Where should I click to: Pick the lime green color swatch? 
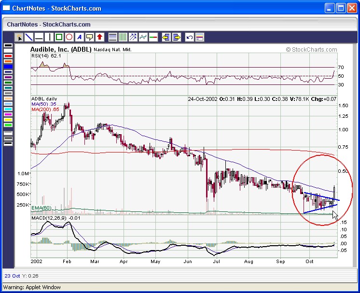click(x=8, y=125)
